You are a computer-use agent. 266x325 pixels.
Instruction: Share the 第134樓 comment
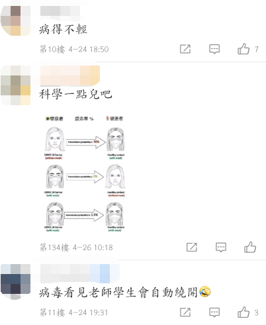tap(192, 247)
